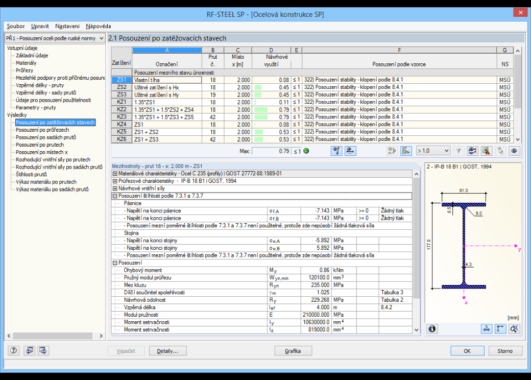The width and height of the screenshot is (531, 380).
Task: Select the KZ2 load combination row
Action: [122, 110]
